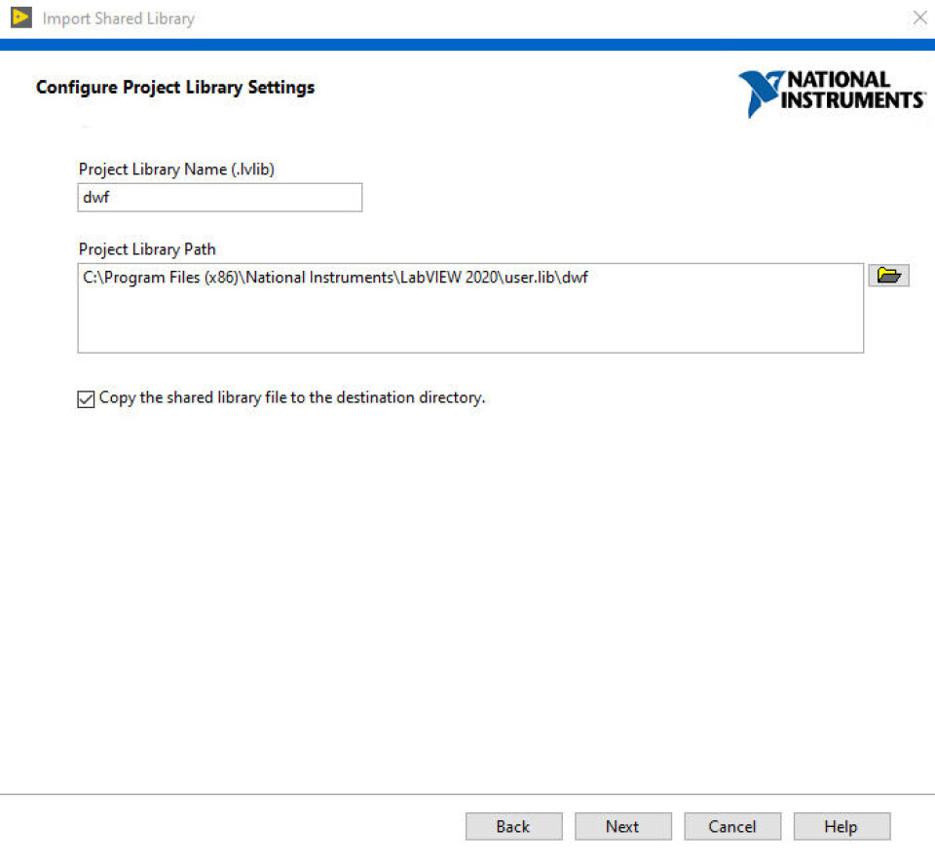Click "Configure Project Library Settings" heading
This screenshot has height=863, width=935.
coord(175,87)
